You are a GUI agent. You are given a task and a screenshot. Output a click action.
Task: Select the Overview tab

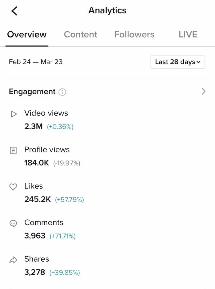click(27, 35)
